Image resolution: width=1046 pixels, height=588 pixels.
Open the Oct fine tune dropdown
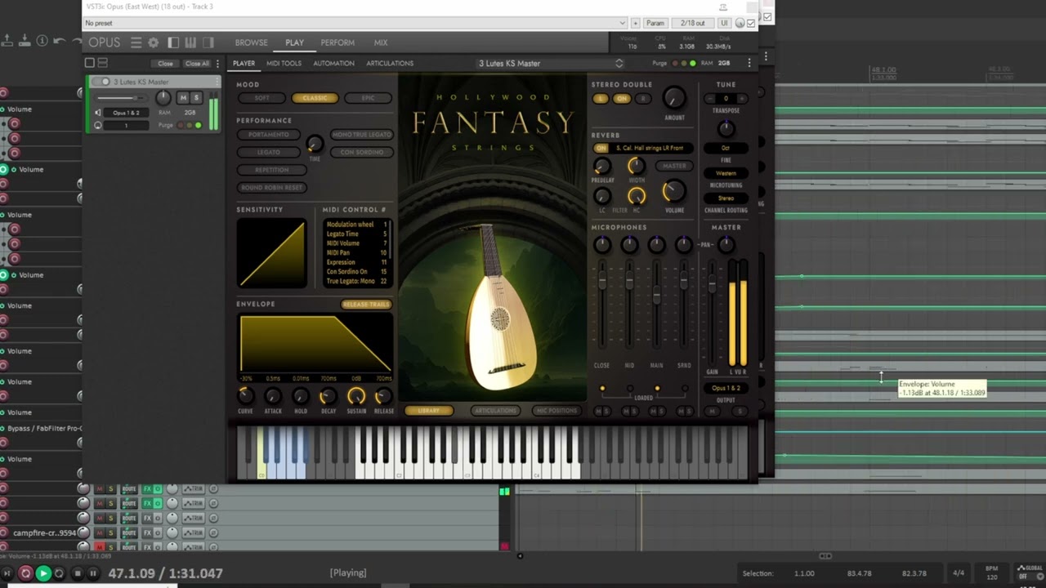(726, 148)
